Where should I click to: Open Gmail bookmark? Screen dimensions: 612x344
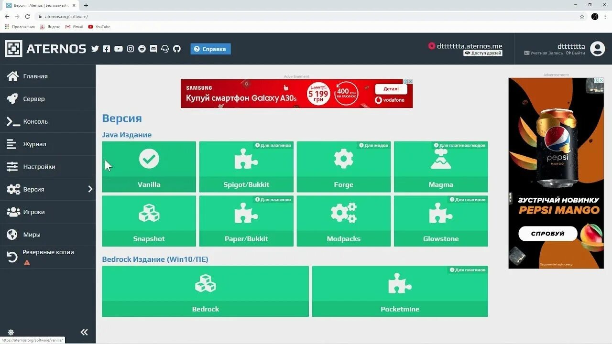(74, 27)
